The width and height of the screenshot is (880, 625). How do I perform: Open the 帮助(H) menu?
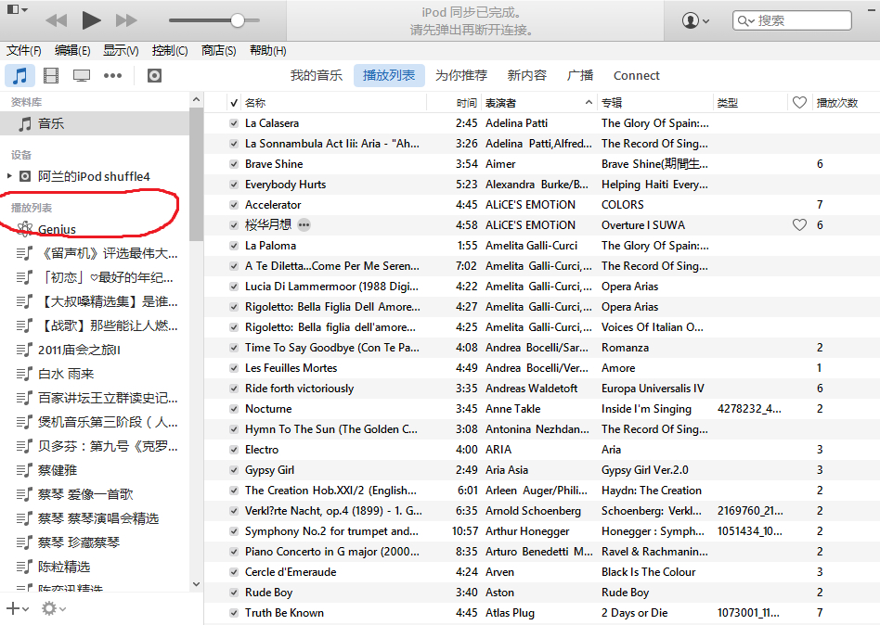click(267, 50)
